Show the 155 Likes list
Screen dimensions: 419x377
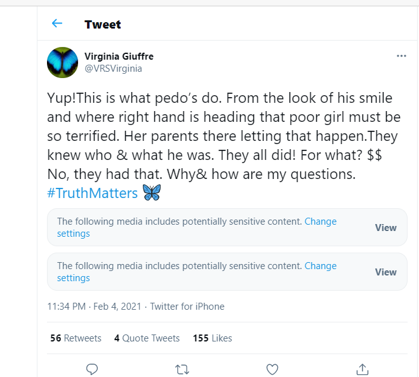click(x=213, y=338)
